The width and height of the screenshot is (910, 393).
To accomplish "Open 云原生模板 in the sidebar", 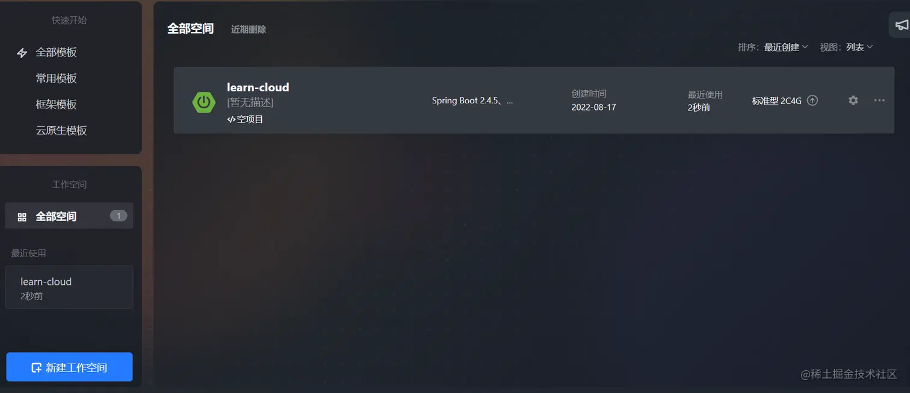I will pyautogui.click(x=61, y=130).
